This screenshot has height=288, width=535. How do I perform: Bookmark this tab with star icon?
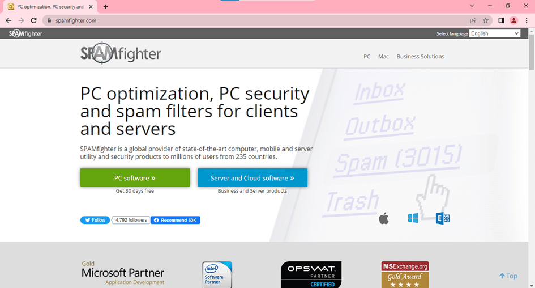pos(486,20)
